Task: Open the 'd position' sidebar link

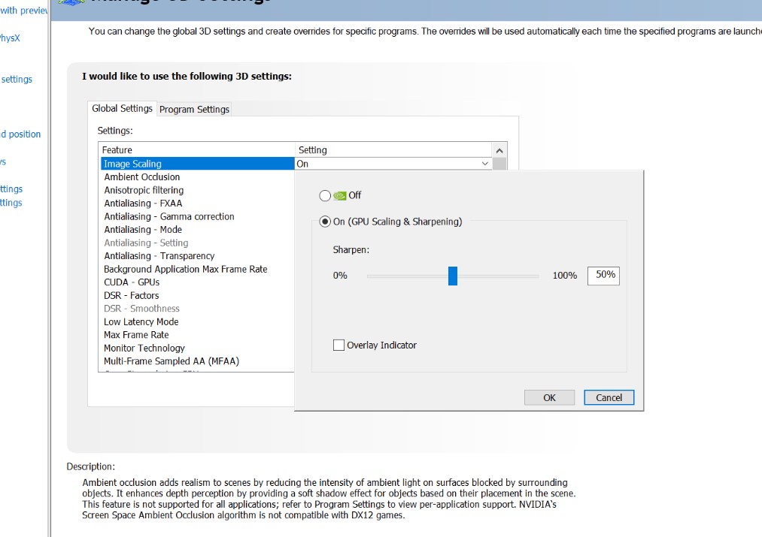Action: [x=20, y=134]
